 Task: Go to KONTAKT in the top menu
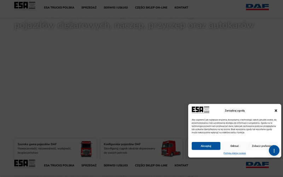pyautogui.click(x=181, y=7)
